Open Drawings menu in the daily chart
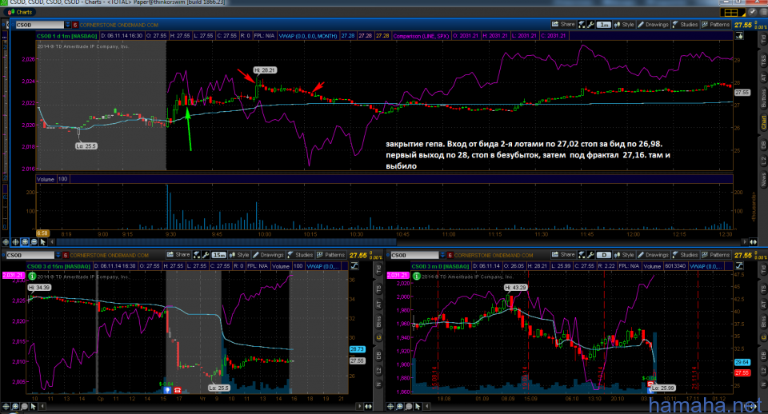 [x=654, y=255]
